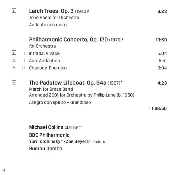This screenshot has width=175, height=175.
Task: Click the 8:23 track duration
Action: [x=162, y=11]
